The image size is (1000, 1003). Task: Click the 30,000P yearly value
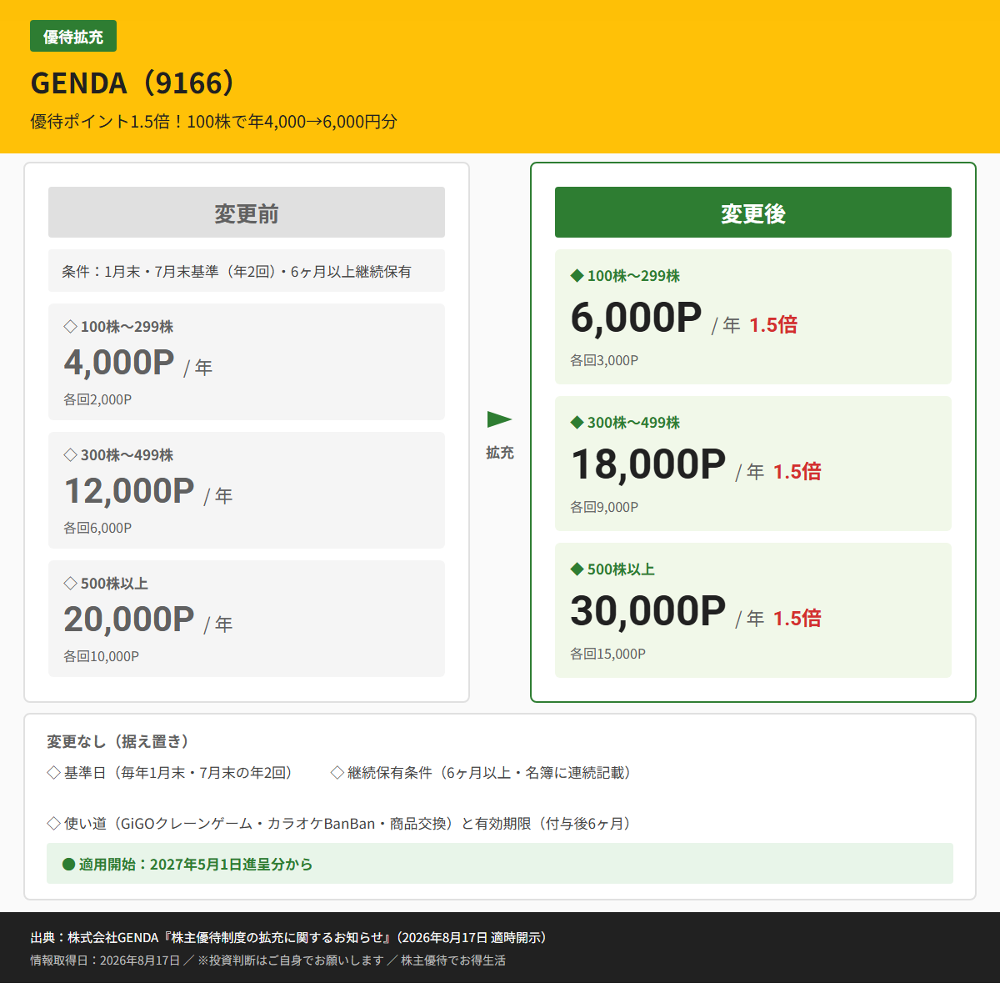648,612
